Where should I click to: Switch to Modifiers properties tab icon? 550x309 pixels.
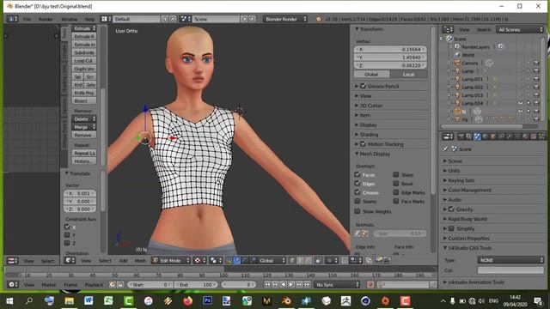(x=510, y=136)
